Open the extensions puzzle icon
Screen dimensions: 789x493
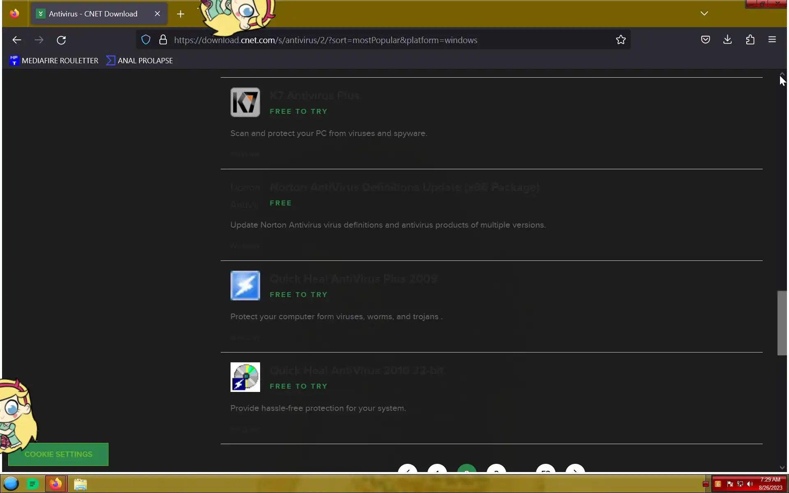pyautogui.click(x=750, y=40)
